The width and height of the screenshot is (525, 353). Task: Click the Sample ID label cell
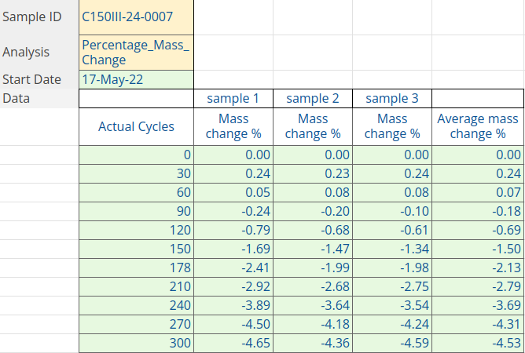coord(39,16)
